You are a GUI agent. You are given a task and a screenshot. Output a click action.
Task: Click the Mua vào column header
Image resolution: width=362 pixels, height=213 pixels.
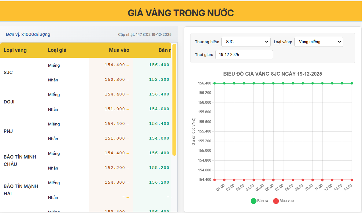click(119, 50)
